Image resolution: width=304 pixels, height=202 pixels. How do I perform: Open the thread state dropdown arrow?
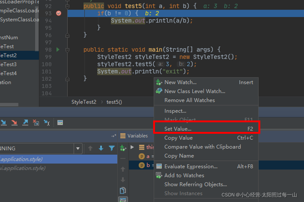tap(78, 148)
